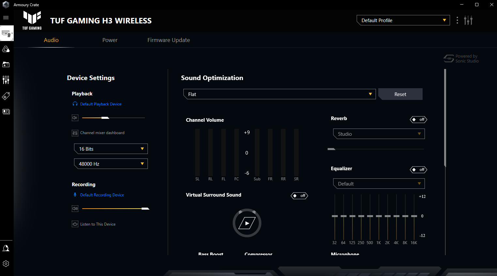Click the FC channel volume bar
The width and height of the screenshot is (497, 276).
pyautogui.click(x=237, y=152)
